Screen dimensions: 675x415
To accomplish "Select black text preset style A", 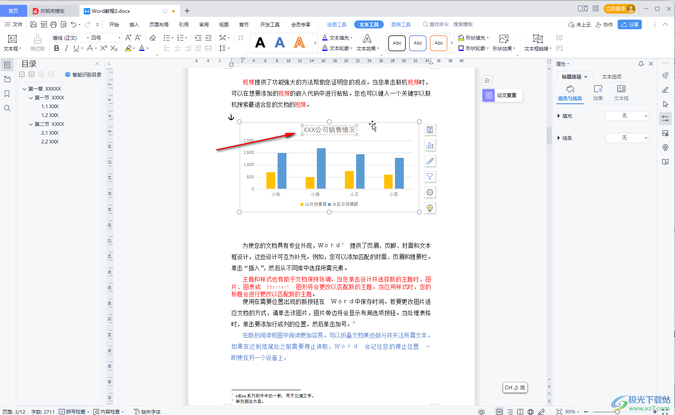I will pyautogui.click(x=260, y=42).
